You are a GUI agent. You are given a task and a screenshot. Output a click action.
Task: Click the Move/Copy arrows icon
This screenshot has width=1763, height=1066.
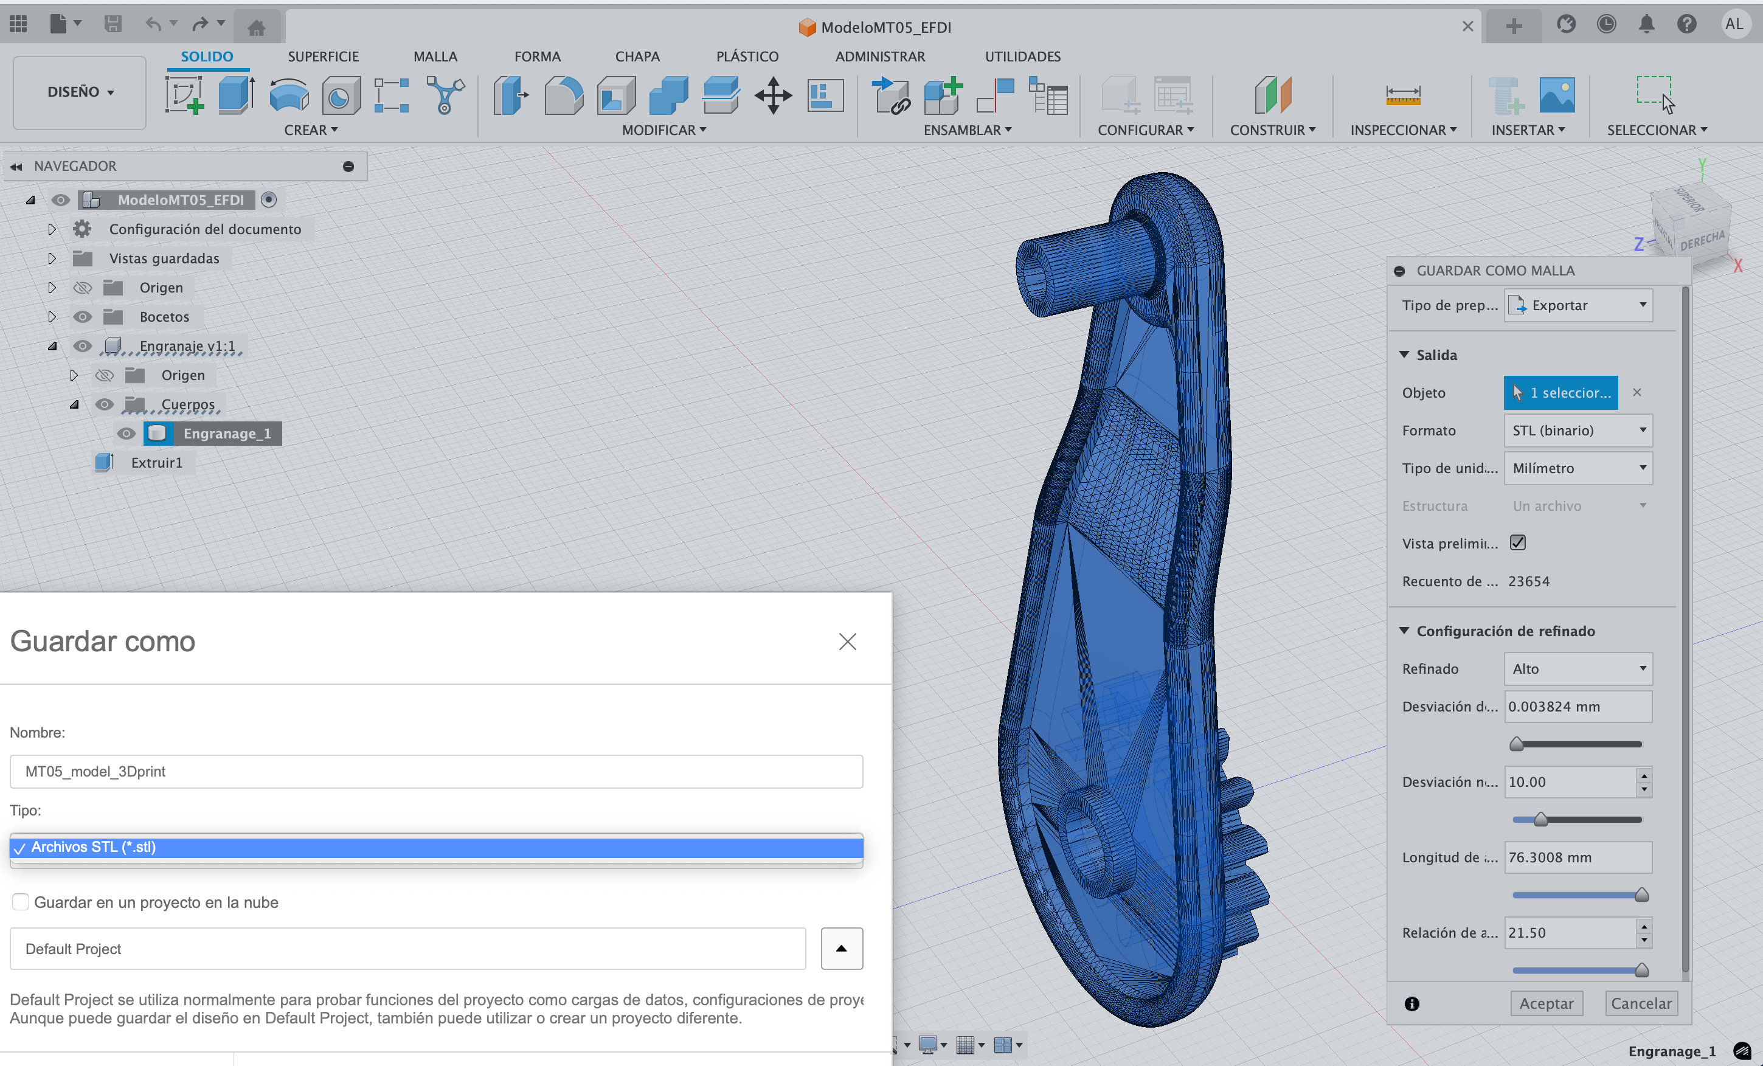pos(773,95)
